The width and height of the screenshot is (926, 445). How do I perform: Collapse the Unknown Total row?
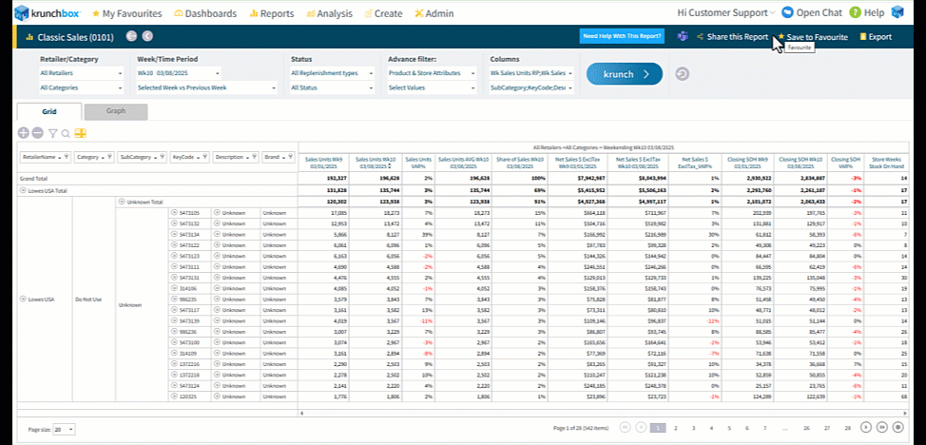(x=123, y=202)
